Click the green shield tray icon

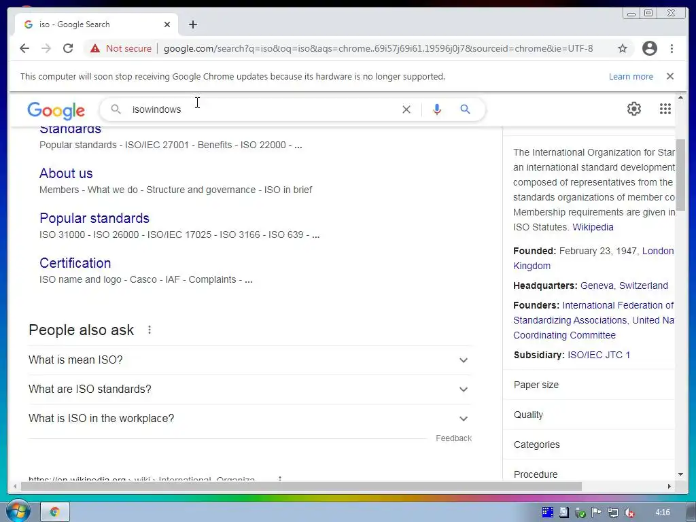[x=580, y=512]
